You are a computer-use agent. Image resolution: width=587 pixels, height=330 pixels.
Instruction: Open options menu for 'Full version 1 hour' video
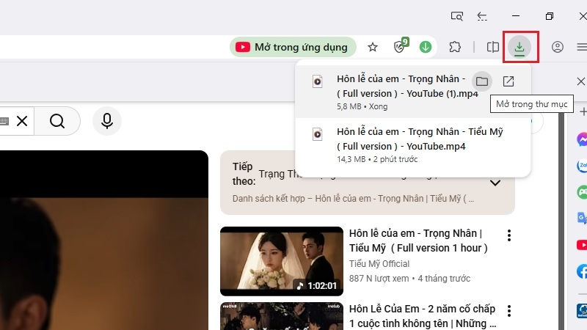click(509, 235)
